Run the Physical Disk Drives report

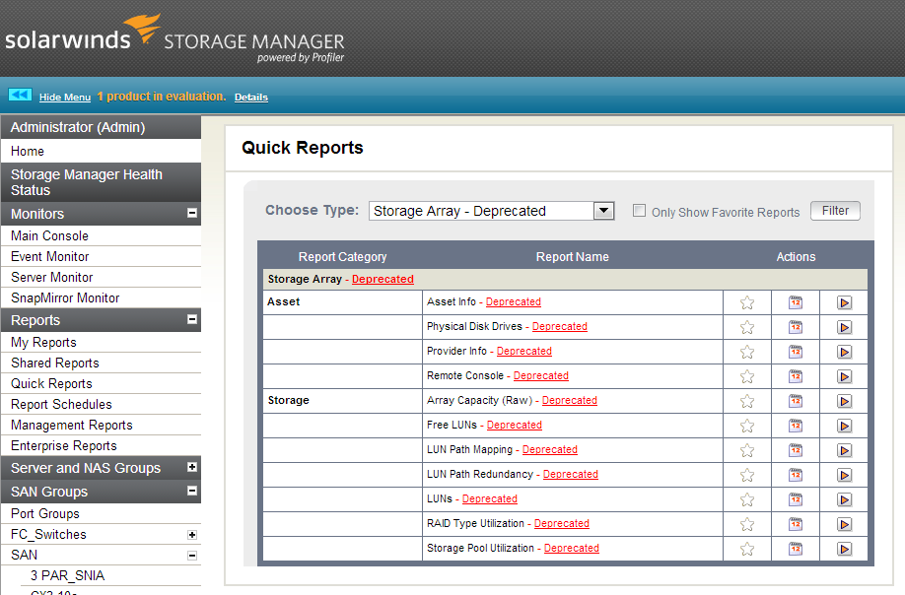pyautogui.click(x=844, y=327)
